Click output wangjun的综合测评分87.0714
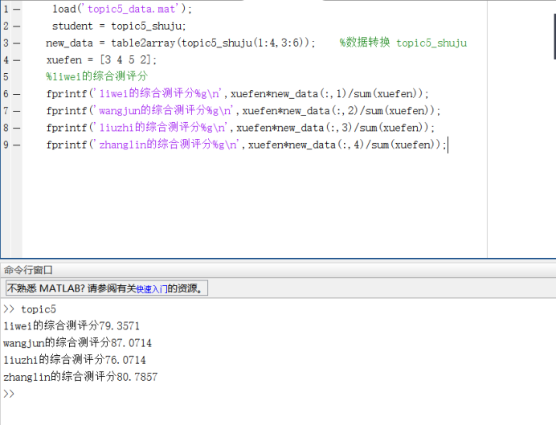Screen dimensions: 556x425 click(77, 343)
